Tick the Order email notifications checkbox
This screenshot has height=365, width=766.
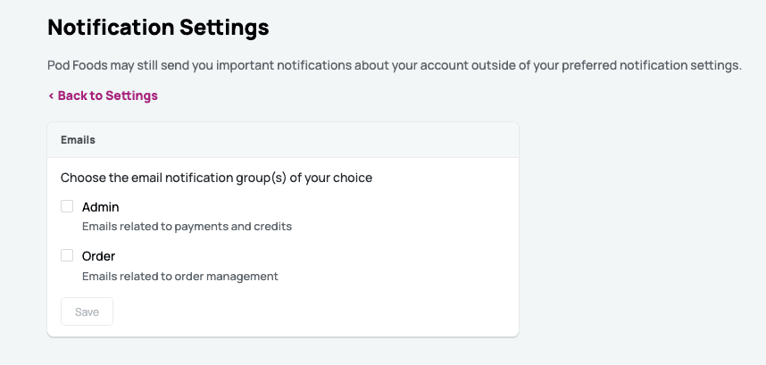67,255
